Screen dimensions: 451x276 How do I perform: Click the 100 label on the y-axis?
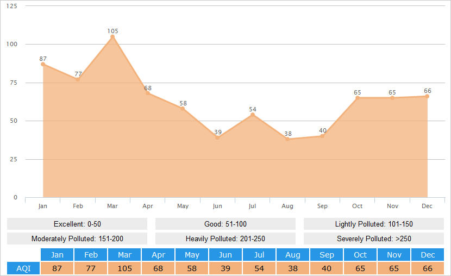pyautogui.click(x=12, y=44)
